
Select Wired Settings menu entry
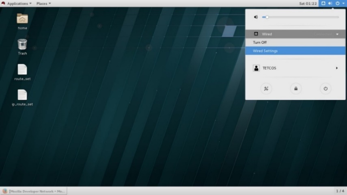click(x=265, y=51)
